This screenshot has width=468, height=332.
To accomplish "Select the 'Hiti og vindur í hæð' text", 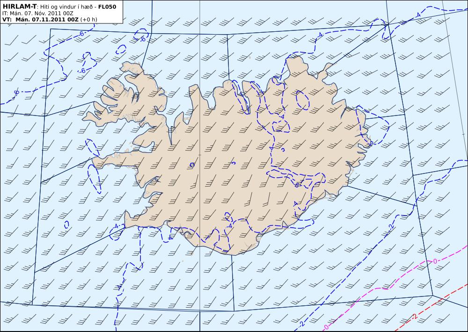I will tap(66, 7).
